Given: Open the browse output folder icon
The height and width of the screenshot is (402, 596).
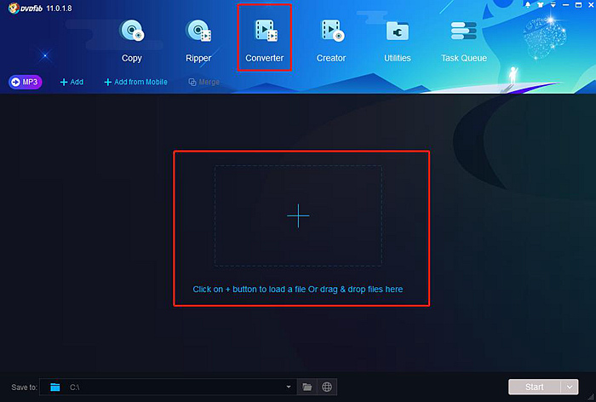Looking at the screenshot, I should pyautogui.click(x=307, y=387).
